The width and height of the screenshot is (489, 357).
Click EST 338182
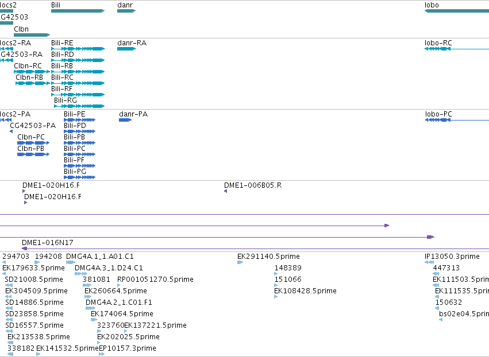[10, 354]
